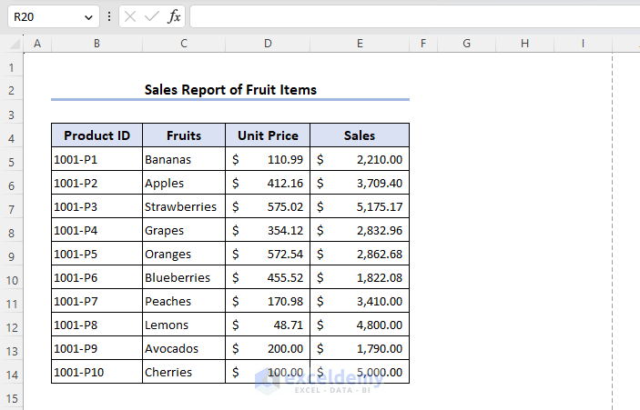Image resolution: width=640 pixels, height=410 pixels.
Task: Select row 10 header
Action: point(12,279)
